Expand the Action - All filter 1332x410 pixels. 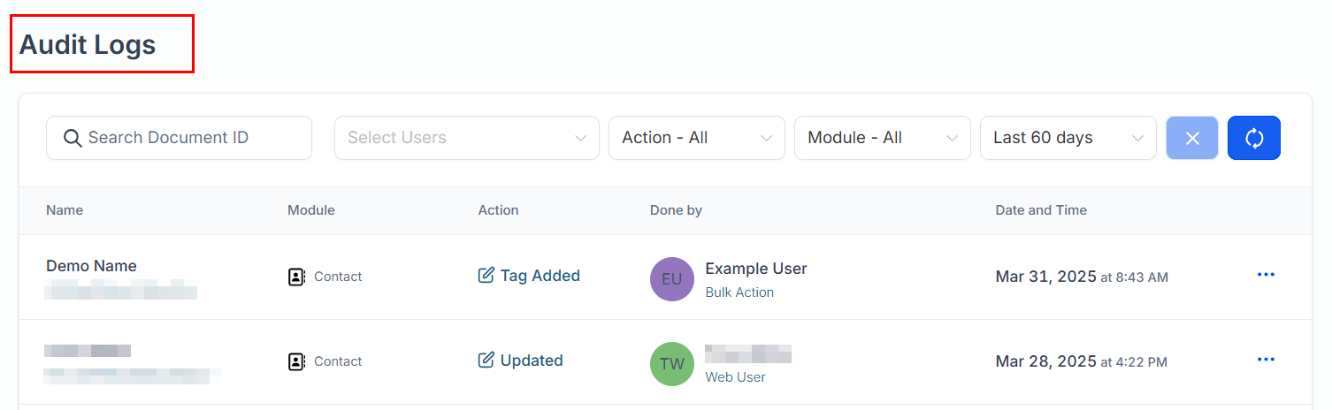696,138
